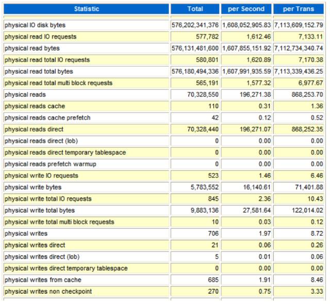Select the 'physical reads cache' label

(35, 106)
